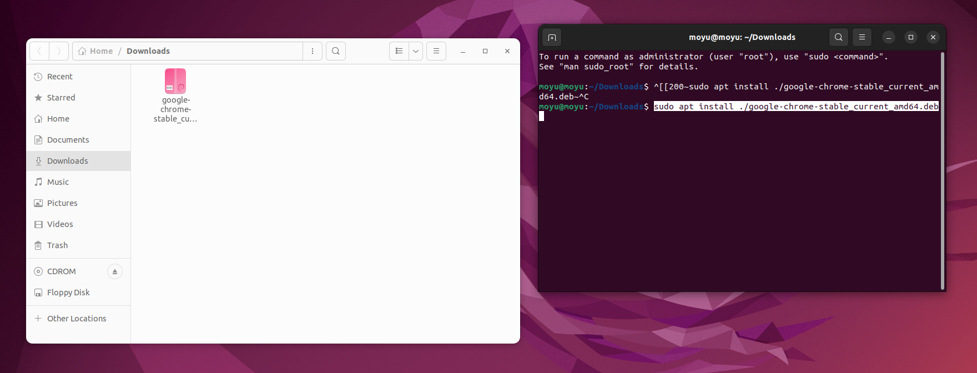Image resolution: width=977 pixels, height=373 pixels.
Task: Open Downloads in sidebar
Action: click(x=78, y=161)
